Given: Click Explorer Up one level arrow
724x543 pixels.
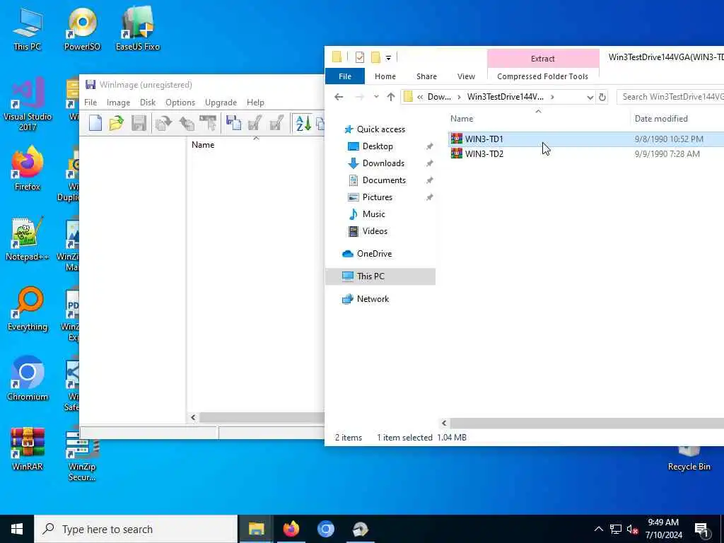Looking at the screenshot, I should [x=390, y=97].
